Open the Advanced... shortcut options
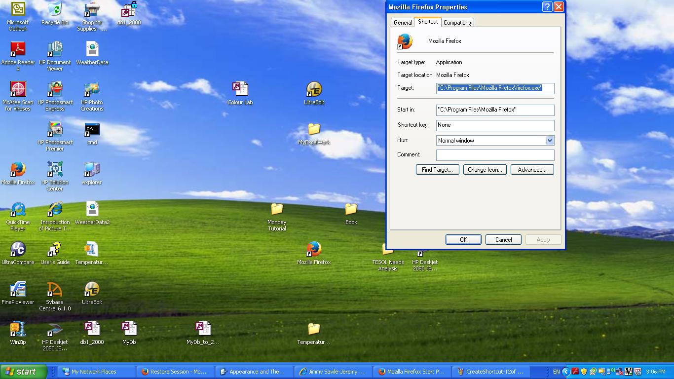 532,170
